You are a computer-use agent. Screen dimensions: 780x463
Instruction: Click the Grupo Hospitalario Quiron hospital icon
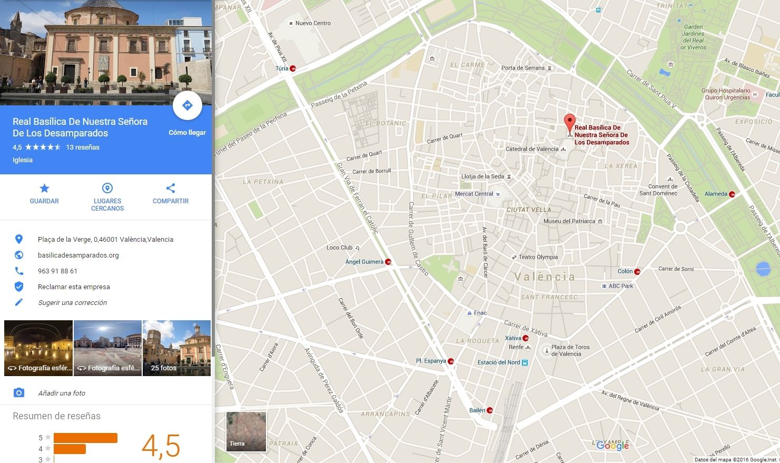click(x=755, y=94)
